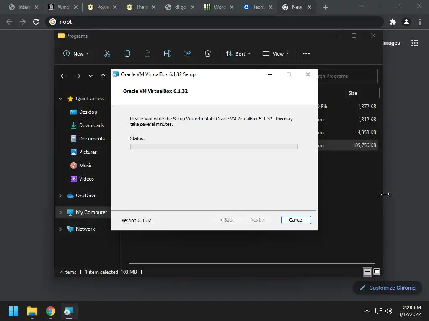The height and width of the screenshot is (321, 429).
Task: Open Chrome from the taskbar
Action: point(51,311)
